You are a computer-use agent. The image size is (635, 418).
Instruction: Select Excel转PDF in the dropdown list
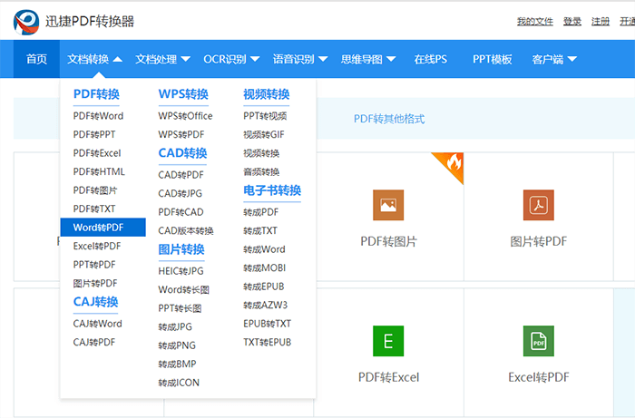click(97, 246)
